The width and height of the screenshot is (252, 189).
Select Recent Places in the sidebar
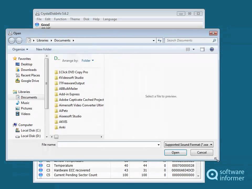pyautogui.click(x=28, y=75)
